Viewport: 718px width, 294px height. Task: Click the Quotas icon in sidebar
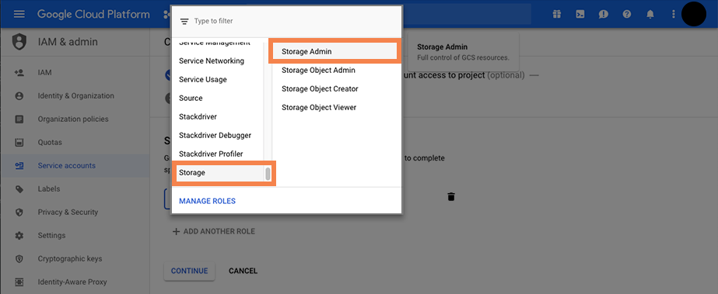point(19,143)
